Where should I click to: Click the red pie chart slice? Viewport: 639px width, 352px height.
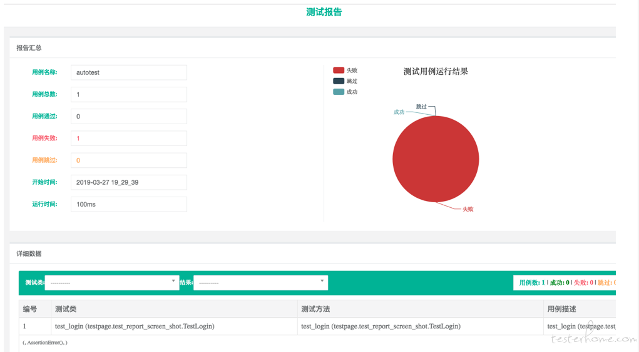436,159
